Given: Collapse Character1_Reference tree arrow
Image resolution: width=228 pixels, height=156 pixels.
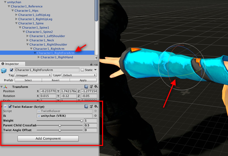Looking at the screenshot, I should [x=9, y=6].
